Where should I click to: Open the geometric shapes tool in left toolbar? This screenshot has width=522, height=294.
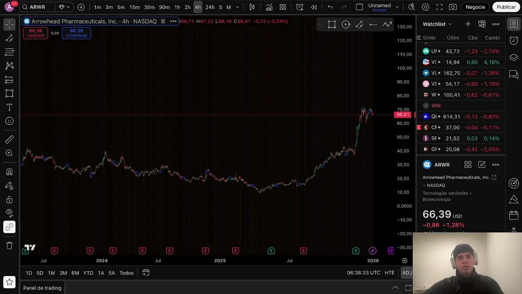(9, 94)
